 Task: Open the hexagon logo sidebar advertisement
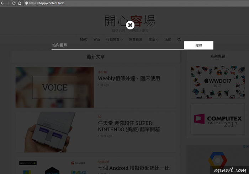pyautogui.click(x=218, y=159)
